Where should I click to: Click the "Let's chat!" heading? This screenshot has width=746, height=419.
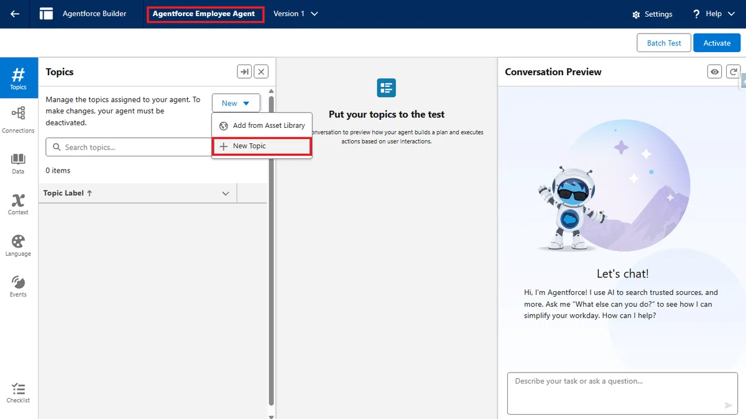(x=622, y=274)
